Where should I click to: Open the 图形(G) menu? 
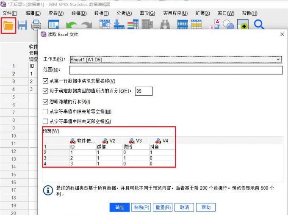coord(147,13)
